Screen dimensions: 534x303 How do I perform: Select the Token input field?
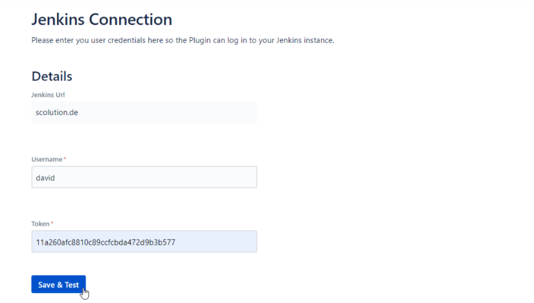click(144, 242)
